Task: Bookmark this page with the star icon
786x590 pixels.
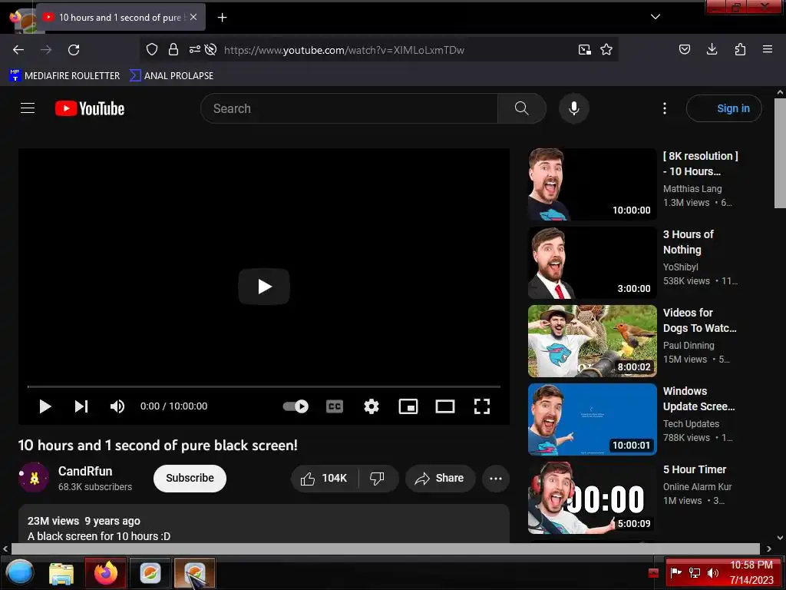Action: pos(606,49)
